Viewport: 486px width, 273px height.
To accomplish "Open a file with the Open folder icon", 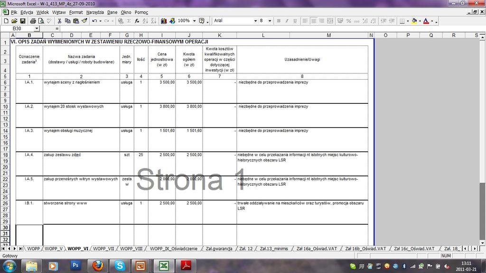I will [x=14, y=21].
